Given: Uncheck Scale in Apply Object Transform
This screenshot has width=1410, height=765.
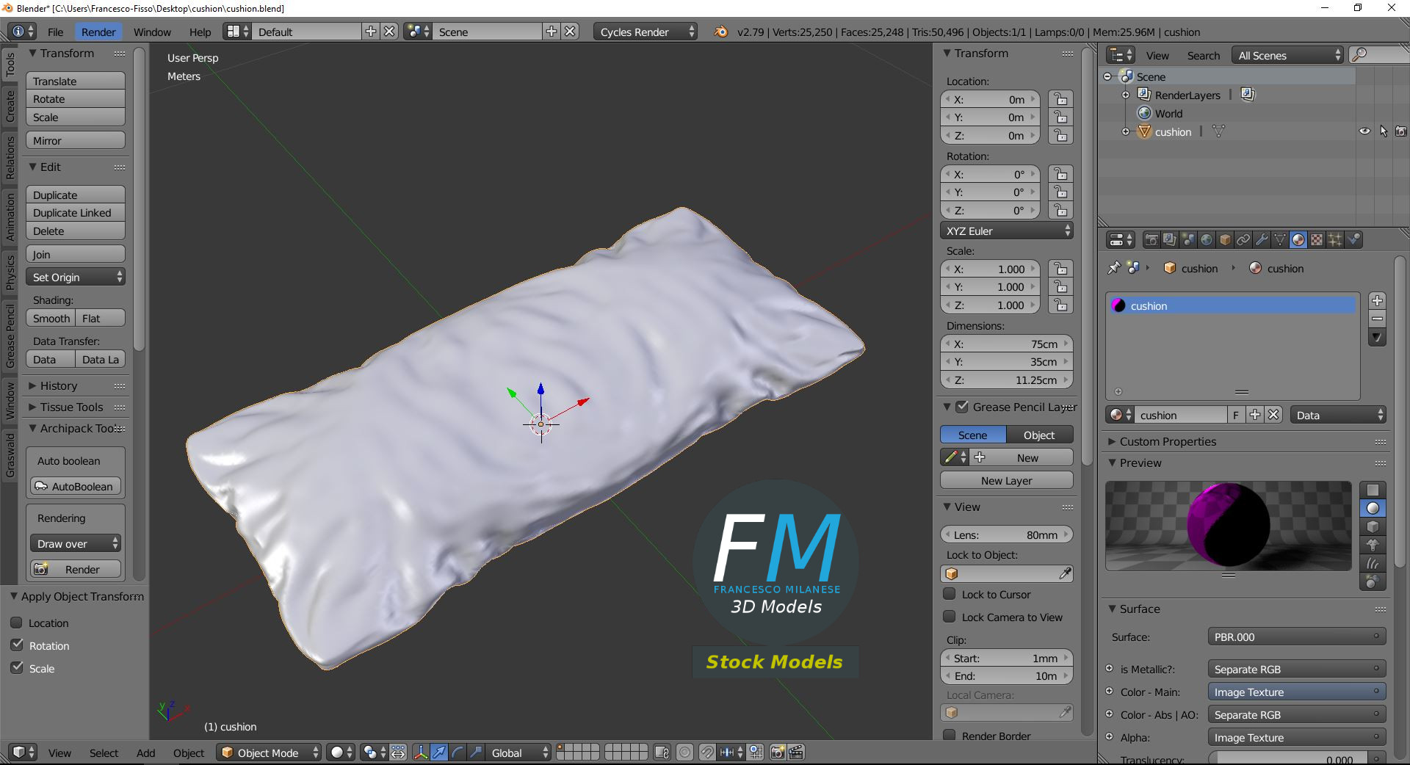Looking at the screenshot, I should click(17, 667).
